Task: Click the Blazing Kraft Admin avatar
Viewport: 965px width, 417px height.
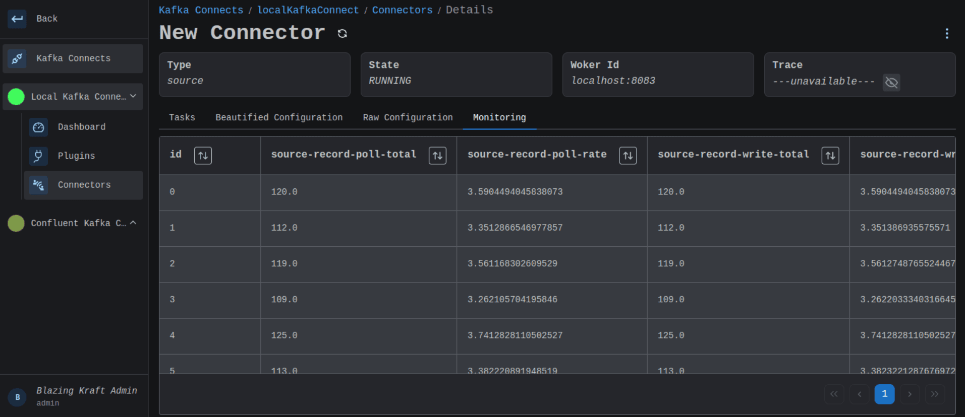Action: pos(17,397)
